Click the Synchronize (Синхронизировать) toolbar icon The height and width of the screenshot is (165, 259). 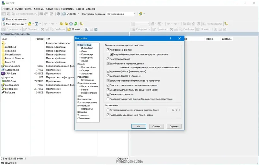(24, 14)
